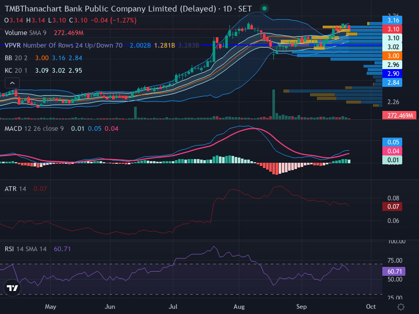This screenshot has height=314, width=419.
Task: Open the MACD 12 26 close 9 legend
Action: click(x=34, y=129)
